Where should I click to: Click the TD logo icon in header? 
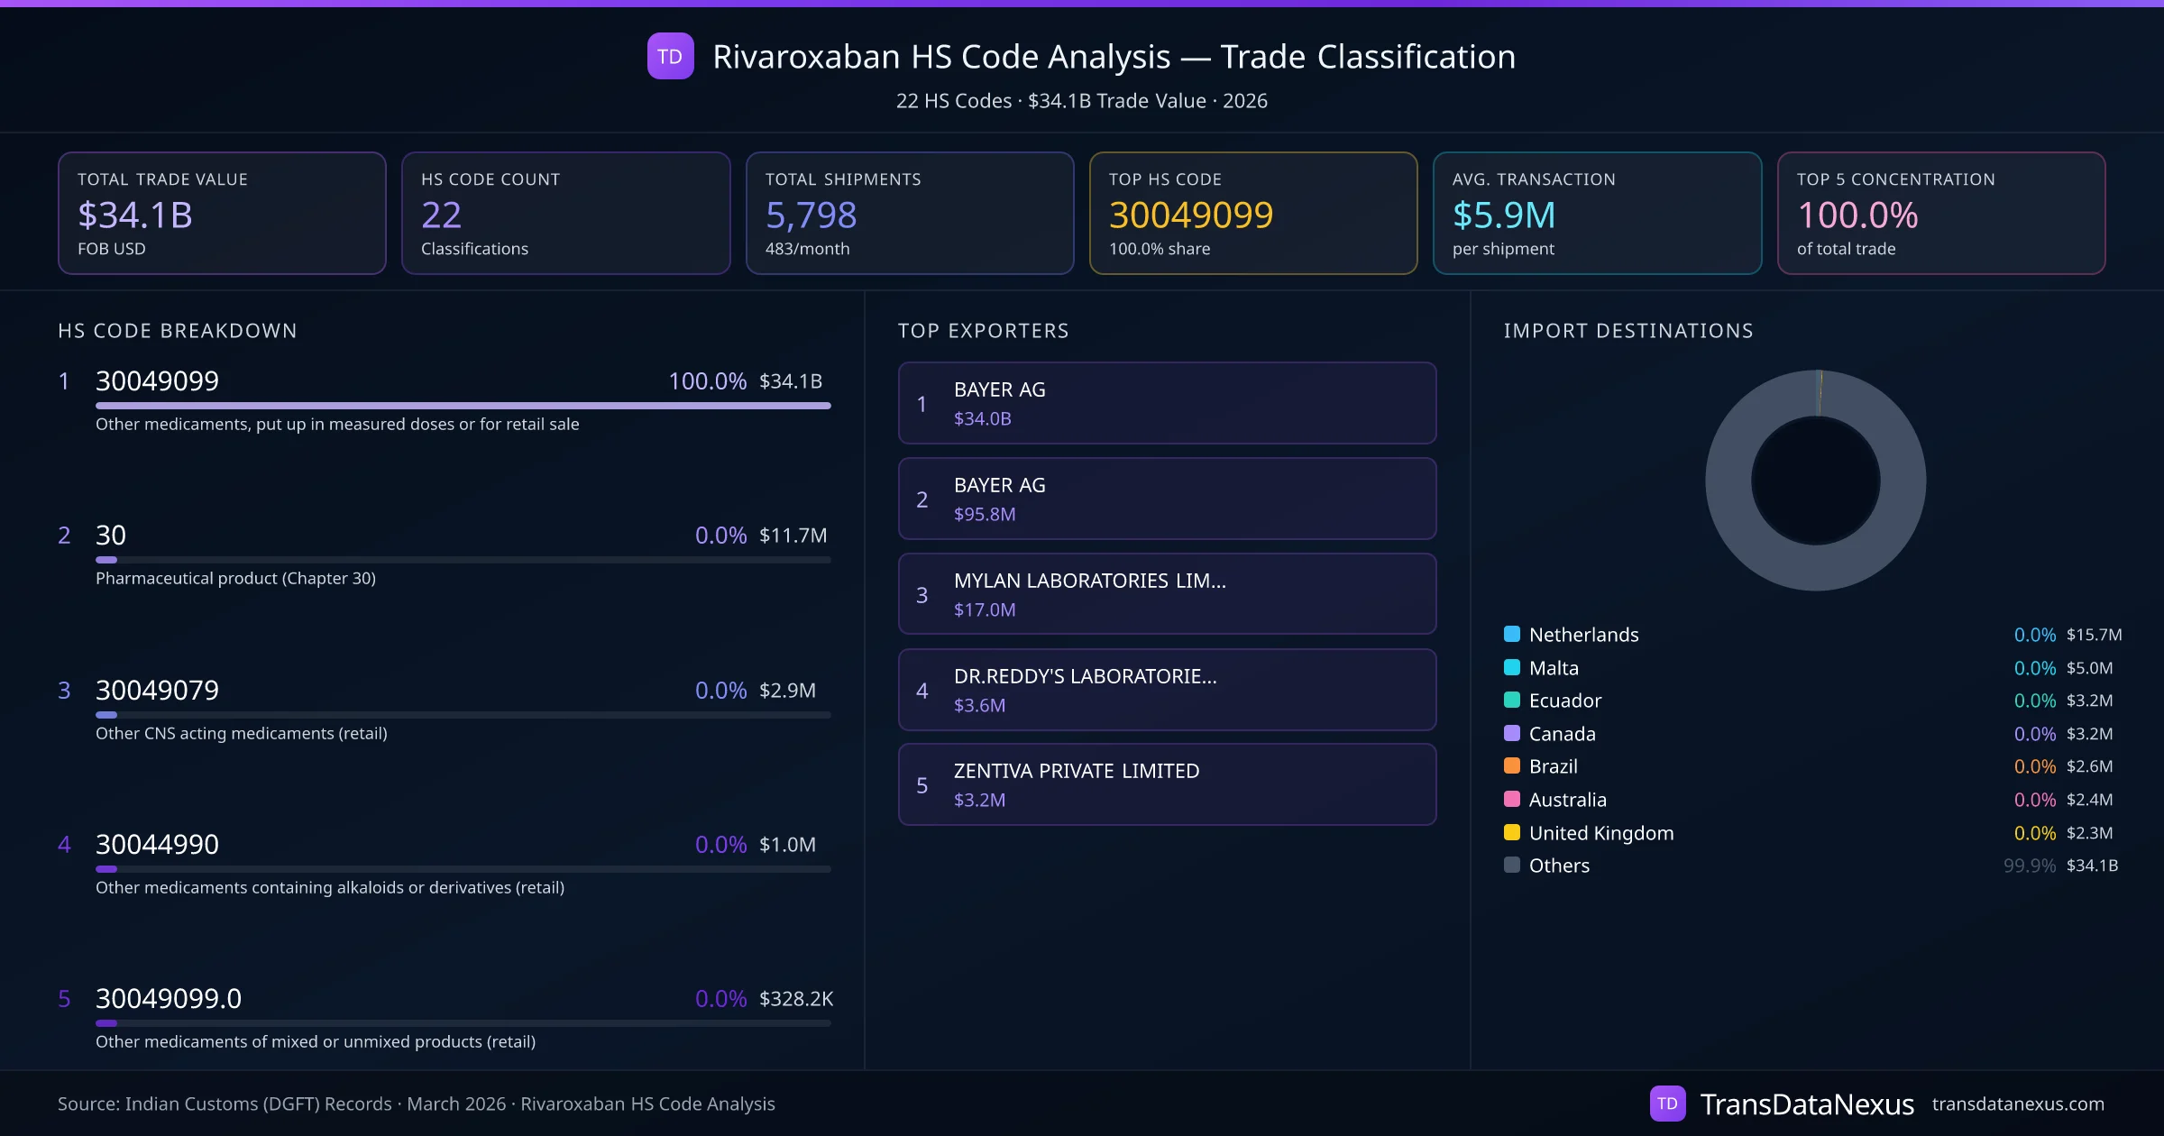pos(670,56)
